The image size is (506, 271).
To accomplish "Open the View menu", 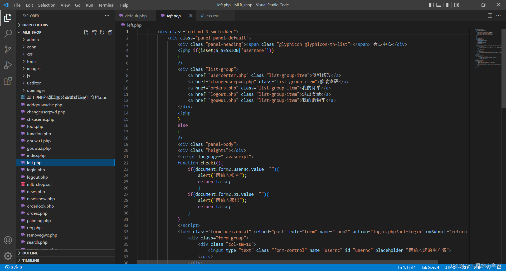I will (x=65, y=5).
